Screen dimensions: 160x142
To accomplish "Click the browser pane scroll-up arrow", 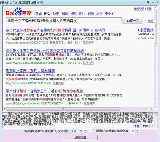I will 156,8.
